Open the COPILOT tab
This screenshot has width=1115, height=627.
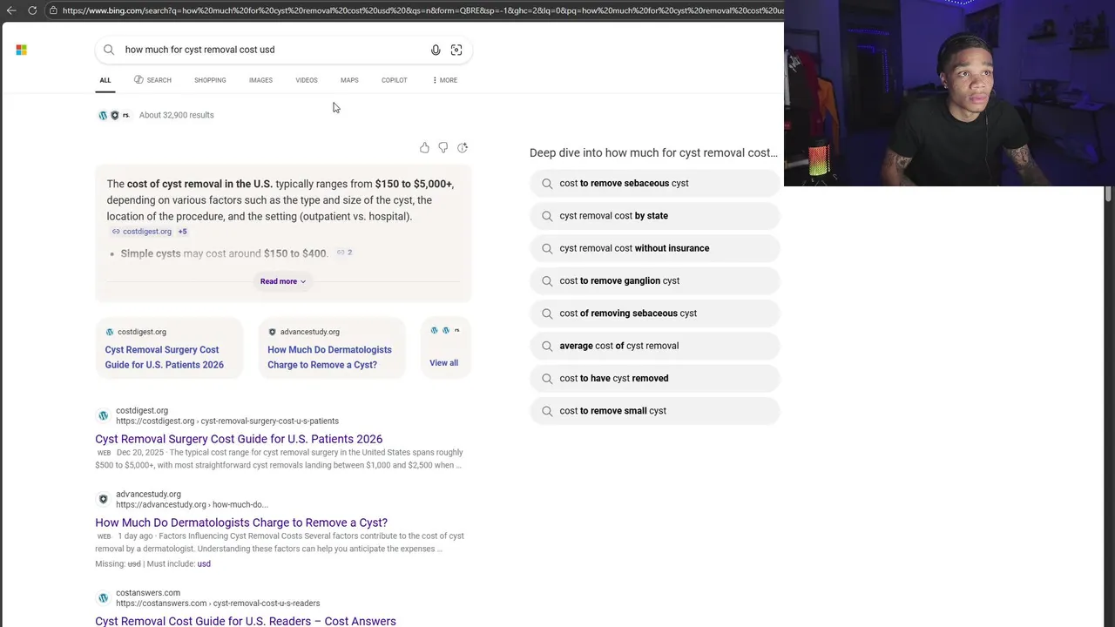394,80
